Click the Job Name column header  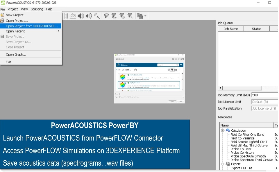point(231,29)
